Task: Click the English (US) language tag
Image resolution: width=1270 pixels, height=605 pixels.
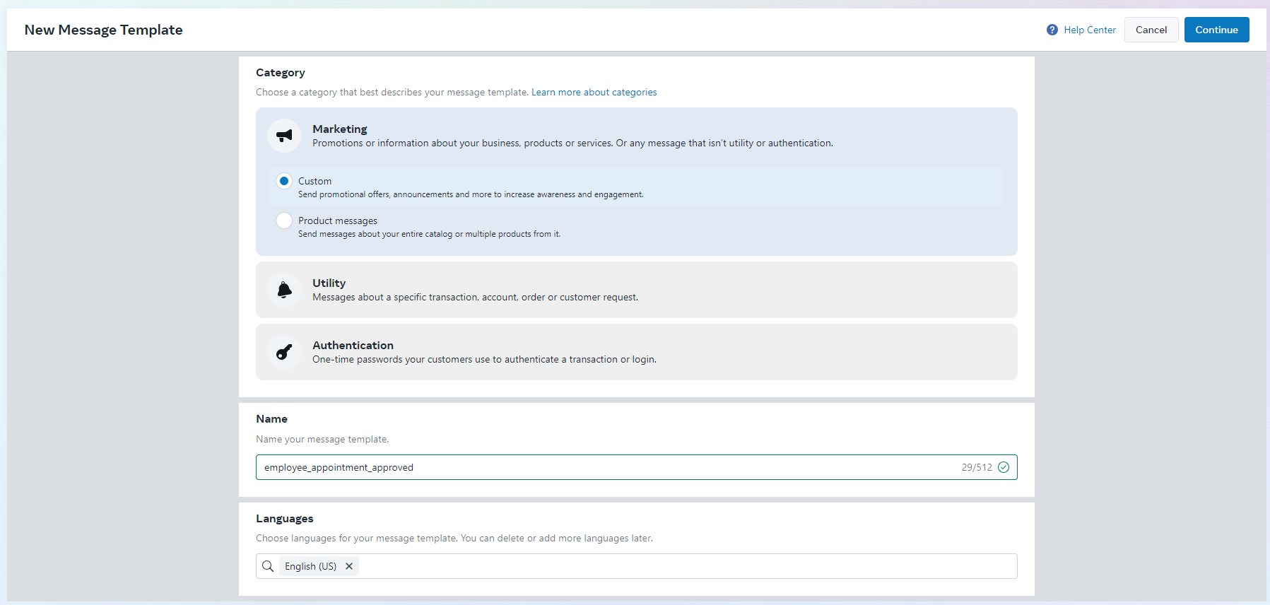Action: click(x=310, y=566)
